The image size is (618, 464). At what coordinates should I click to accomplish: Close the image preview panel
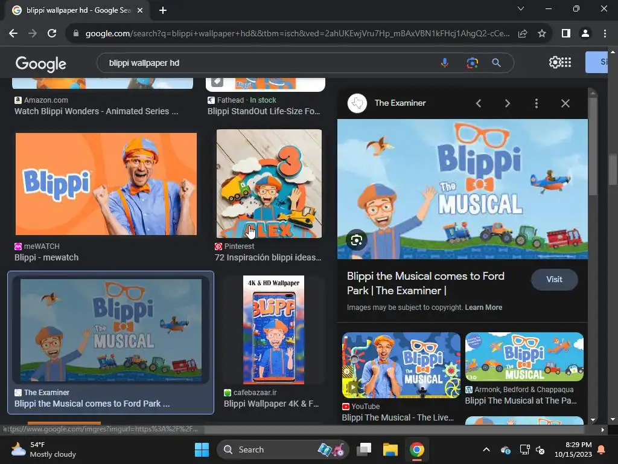565,103
